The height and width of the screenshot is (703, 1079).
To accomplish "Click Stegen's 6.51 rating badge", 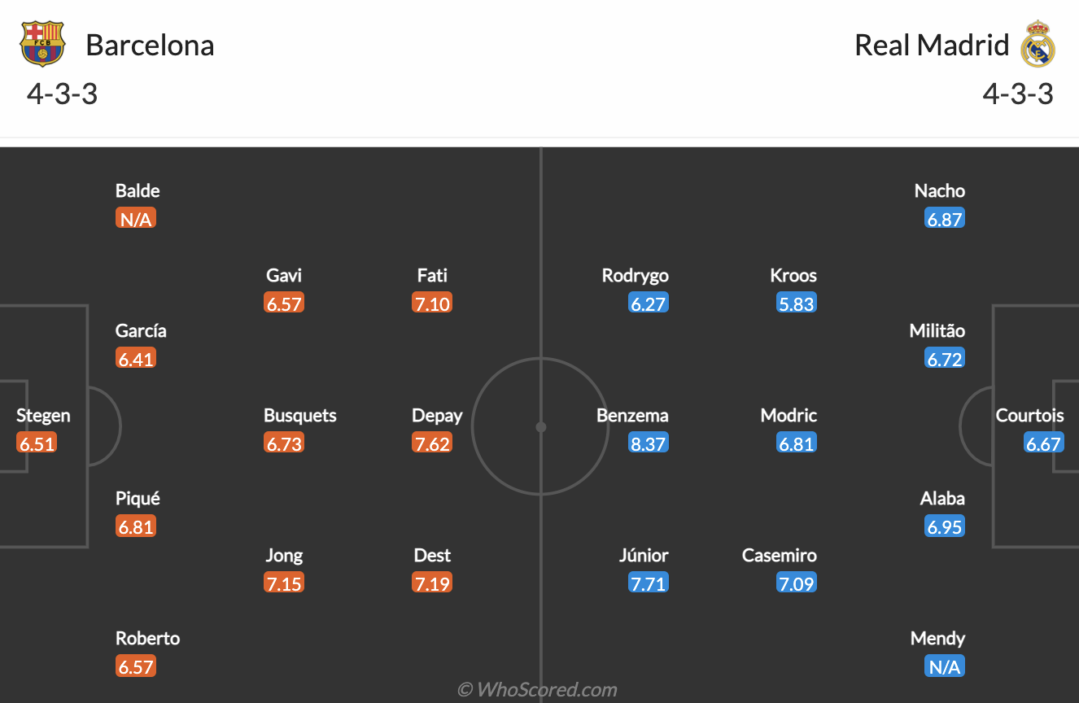I will (37, 443).
